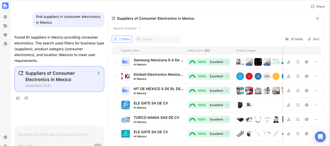330x146 pixels.
Task: Click the thumbs up feedback icon
Action: (18, 98)
